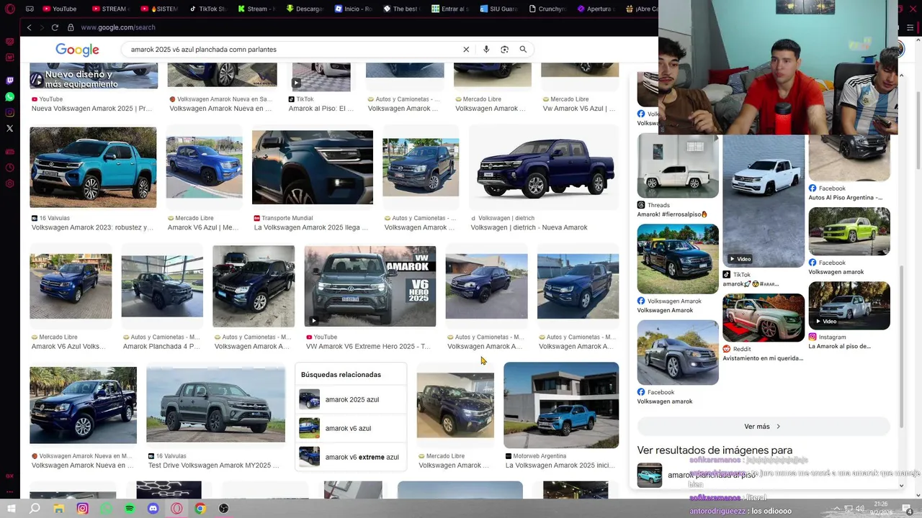Open Volkswagen | dietrich - Nueva Amarok link

pyautogui.click(x=529, y=227)
